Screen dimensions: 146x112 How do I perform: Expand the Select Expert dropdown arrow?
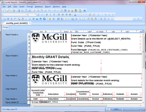point(69,19)
